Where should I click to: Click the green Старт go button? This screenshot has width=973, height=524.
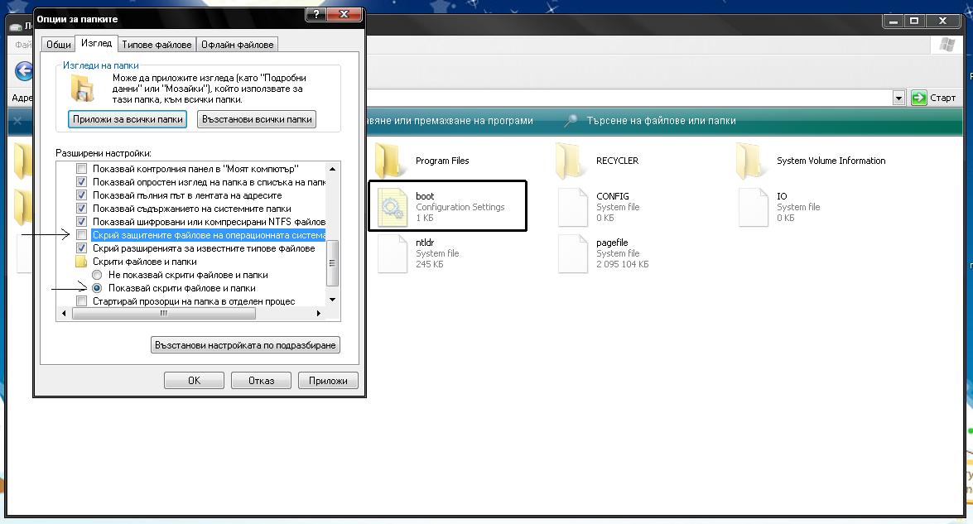coord(918,98)
